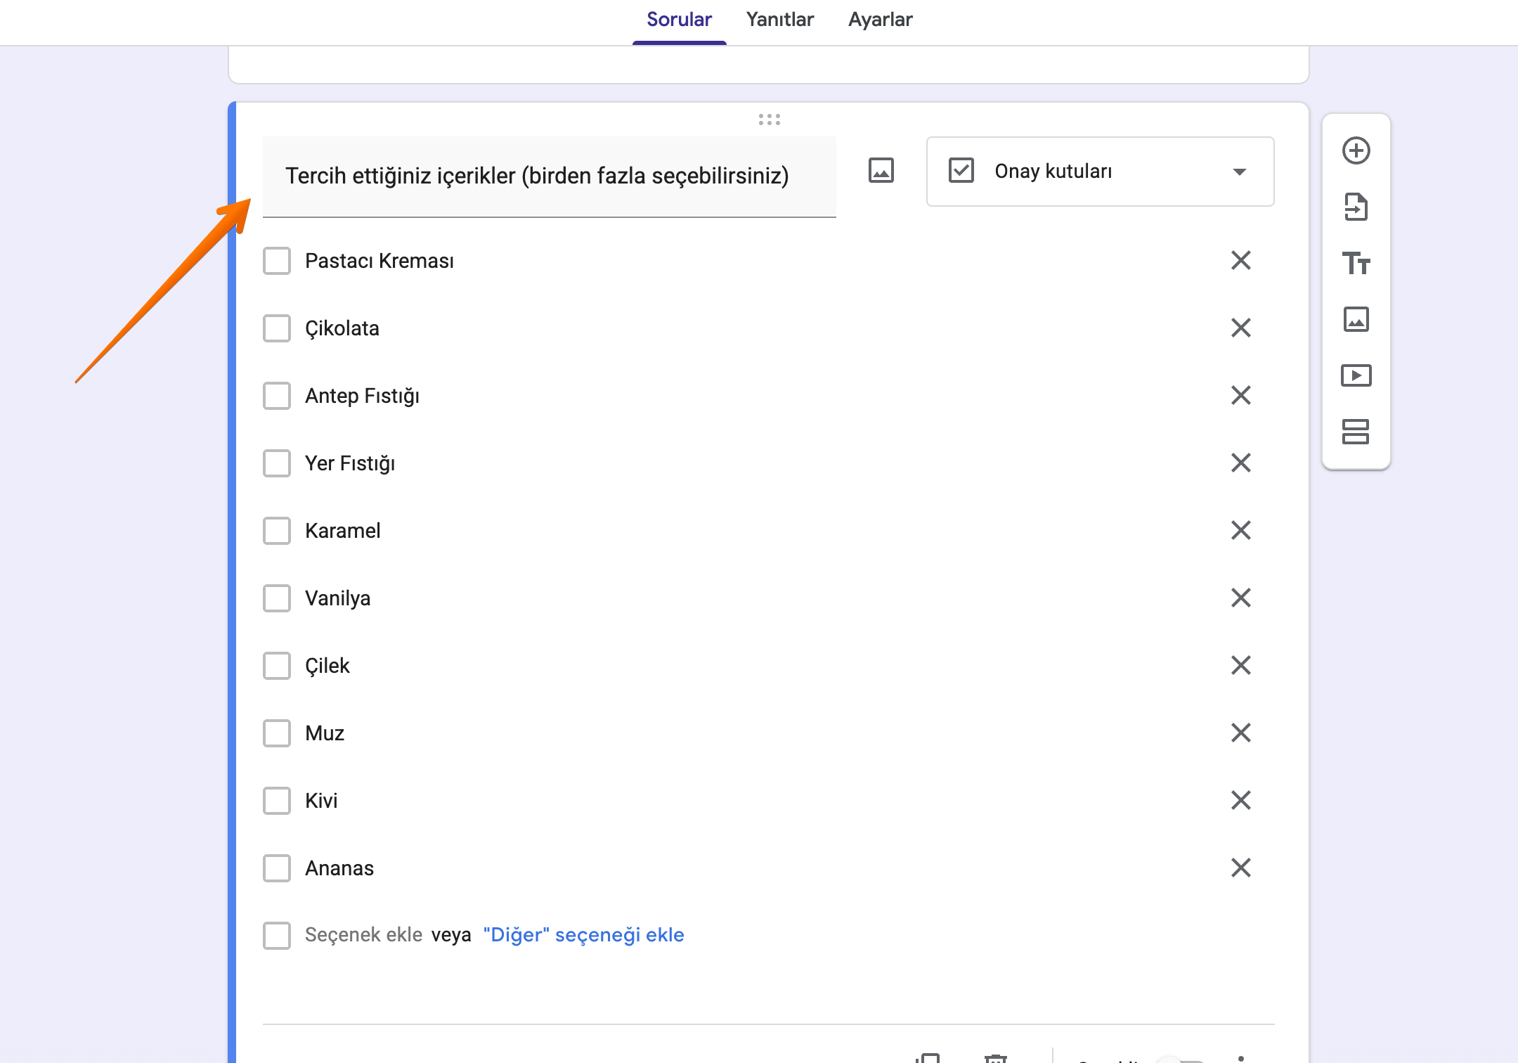Screen dimensions: 1518x1063
Task: Remove the Vanilya option
Action: (1241, 598)
